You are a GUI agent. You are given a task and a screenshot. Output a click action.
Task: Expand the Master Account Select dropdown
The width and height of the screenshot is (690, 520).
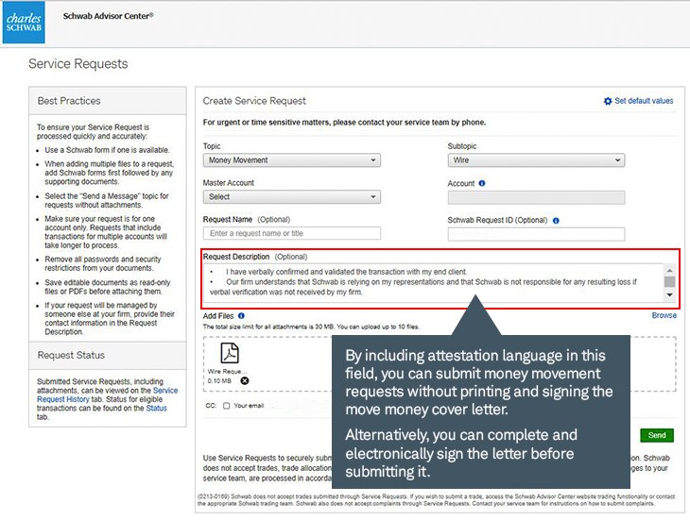click(x=292, y=196)
